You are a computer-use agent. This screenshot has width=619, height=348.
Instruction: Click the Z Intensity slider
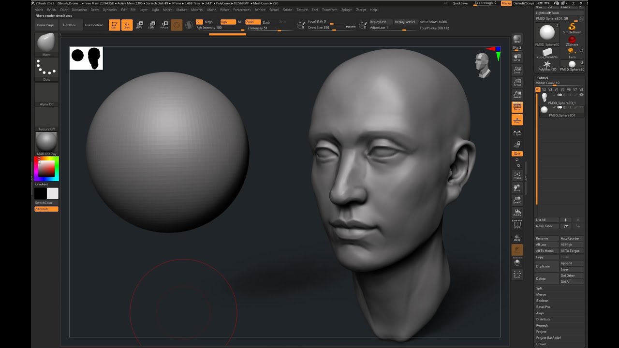270,28
